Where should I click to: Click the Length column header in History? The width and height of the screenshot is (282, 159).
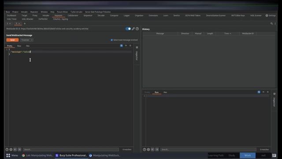point(210,34)
